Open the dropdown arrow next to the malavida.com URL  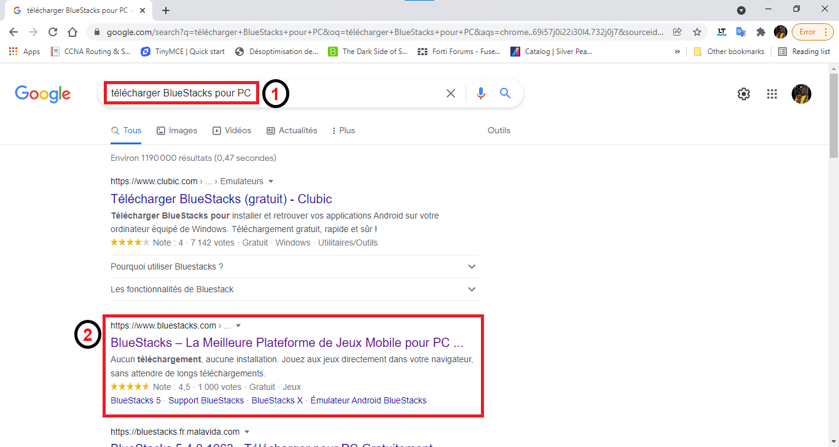pos(246,432)
